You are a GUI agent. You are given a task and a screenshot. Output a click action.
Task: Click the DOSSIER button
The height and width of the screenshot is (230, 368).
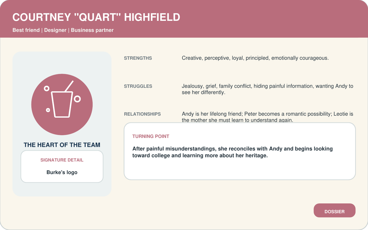(334, 210)
